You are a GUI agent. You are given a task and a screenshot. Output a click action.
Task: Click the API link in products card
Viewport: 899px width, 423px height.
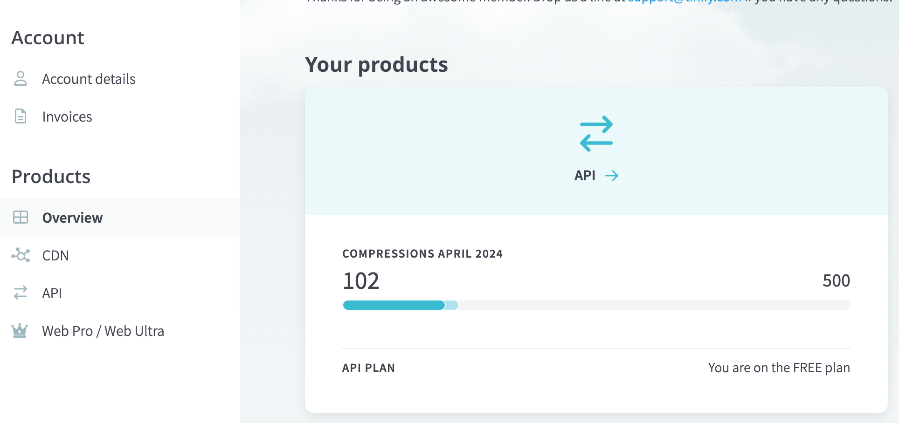pyautogui.click(x=585, y=176)
